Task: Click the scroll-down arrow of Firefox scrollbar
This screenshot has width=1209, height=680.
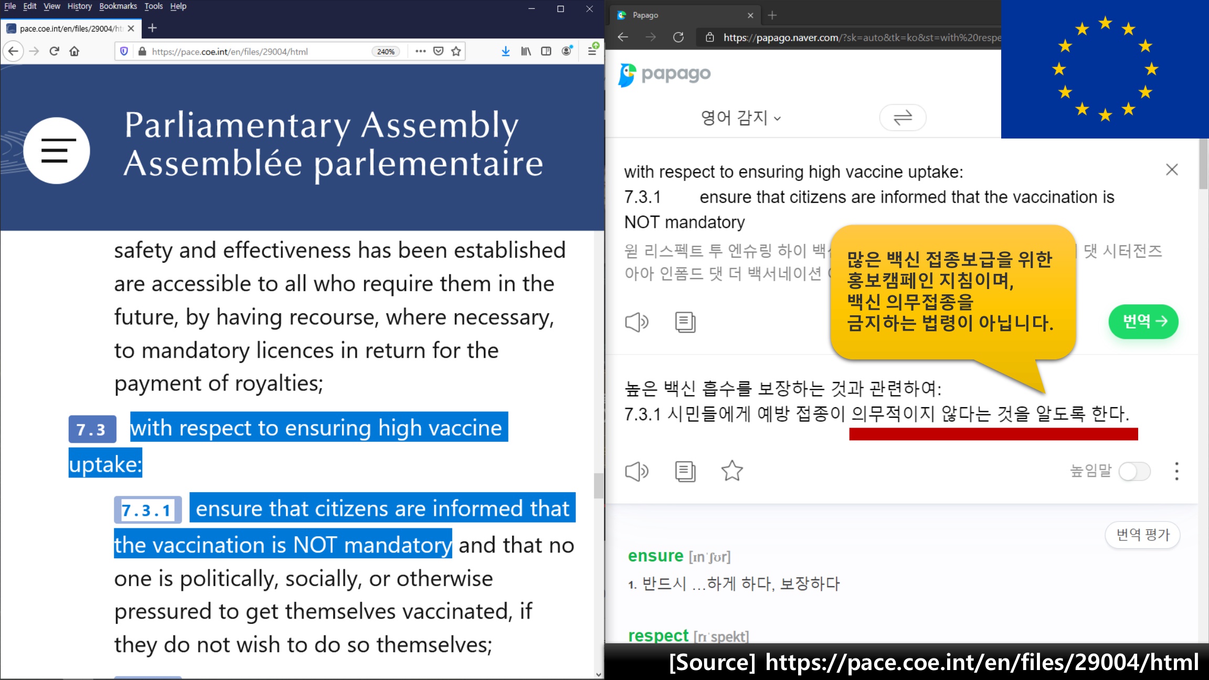Action: [x=598, y=674]
